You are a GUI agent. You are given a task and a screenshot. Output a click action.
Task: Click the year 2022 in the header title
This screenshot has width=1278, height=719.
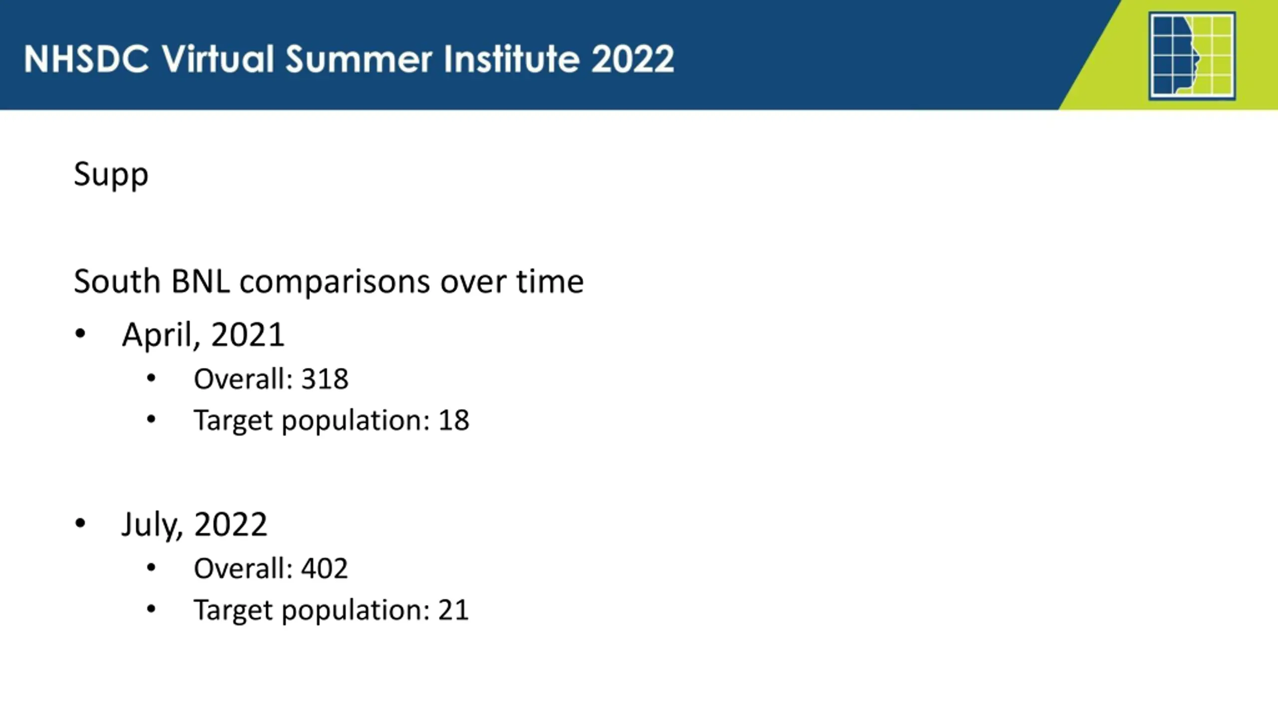633,59
